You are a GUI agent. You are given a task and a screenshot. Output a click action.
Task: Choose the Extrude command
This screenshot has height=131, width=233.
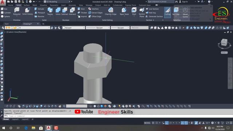(39, 9)
